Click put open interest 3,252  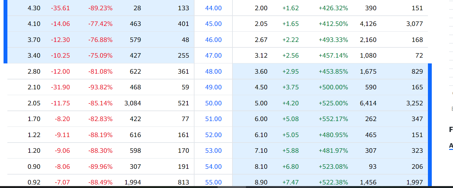(415, 103)
